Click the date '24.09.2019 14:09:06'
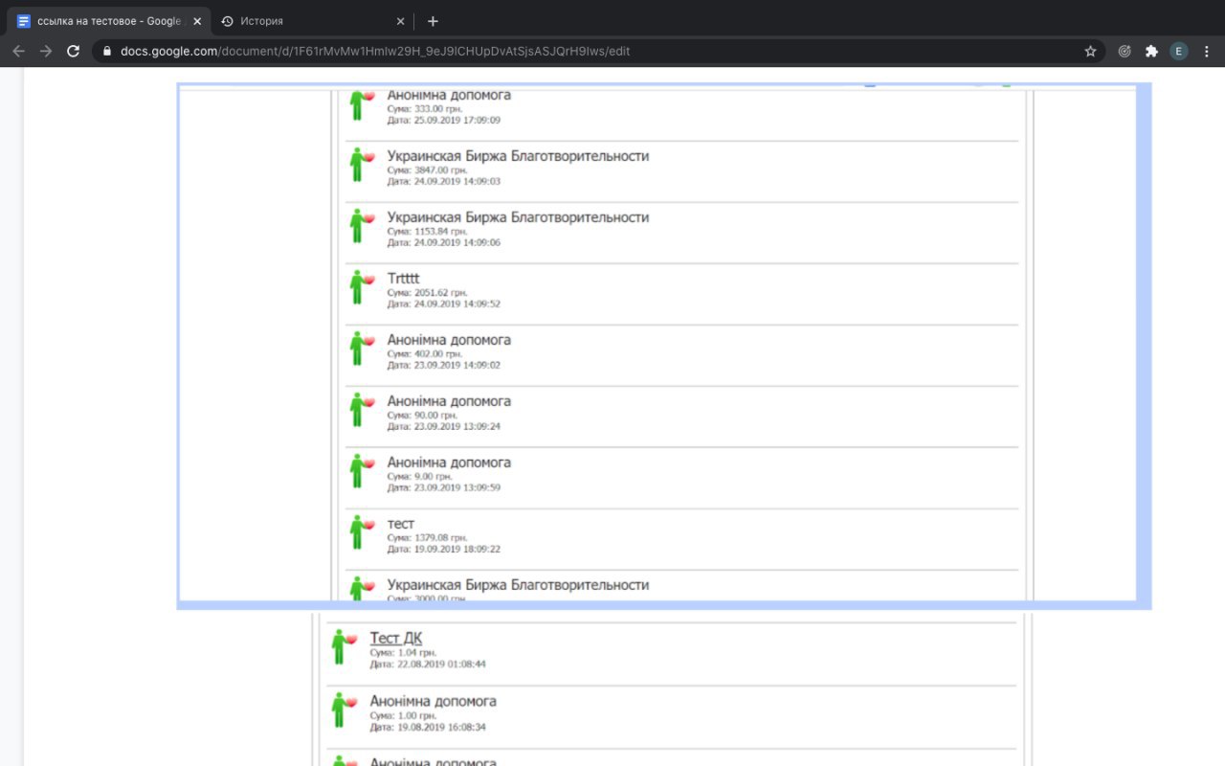This screenshot has height=766, width=1225. [457, 243]
